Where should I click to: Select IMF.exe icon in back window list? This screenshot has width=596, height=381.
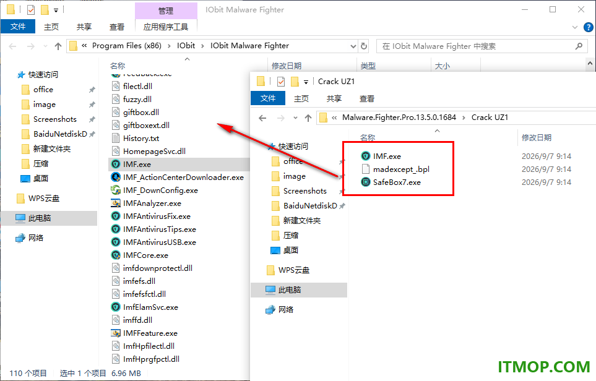[116, 165]
